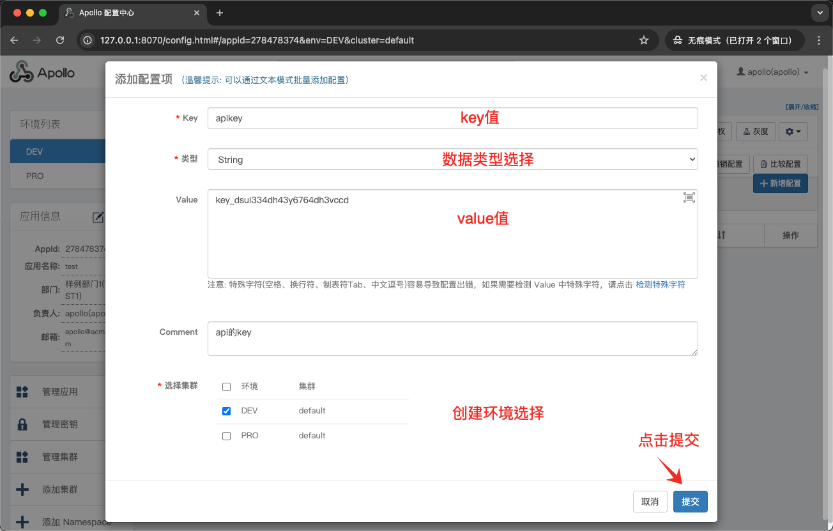This screenshot has height=531, width=833.
Task: Bookmark this page with the star icon
Action: 643,40
